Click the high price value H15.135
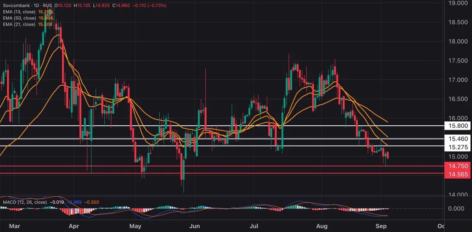 tap(82, 6)
